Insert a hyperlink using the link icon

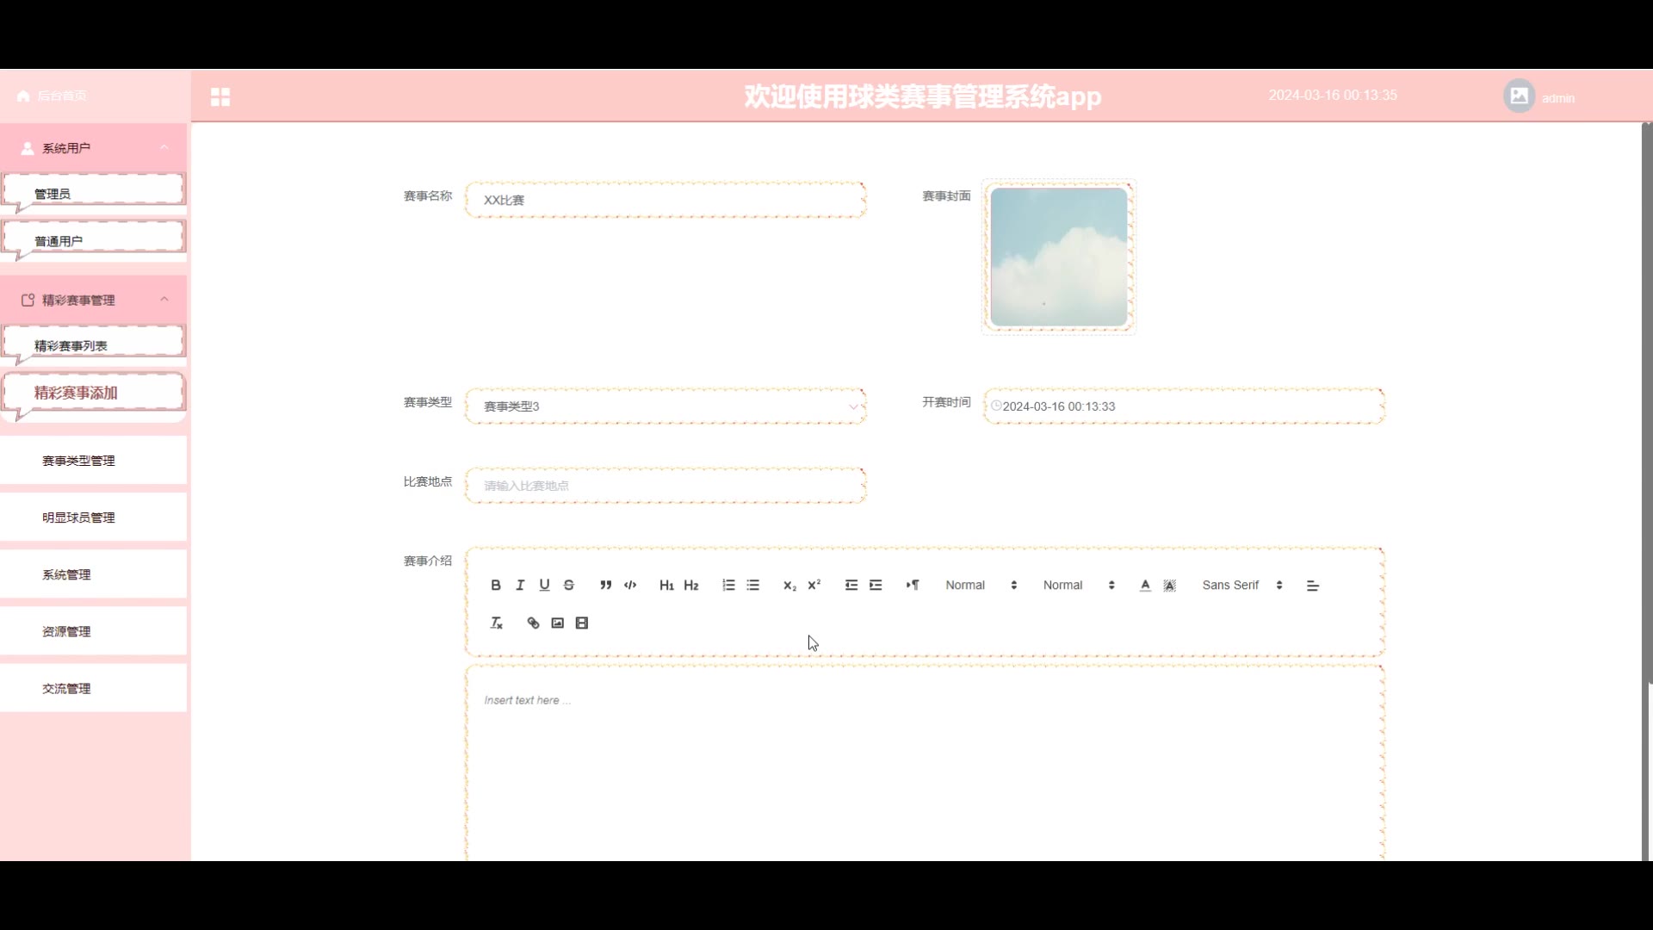pos(533,623)
